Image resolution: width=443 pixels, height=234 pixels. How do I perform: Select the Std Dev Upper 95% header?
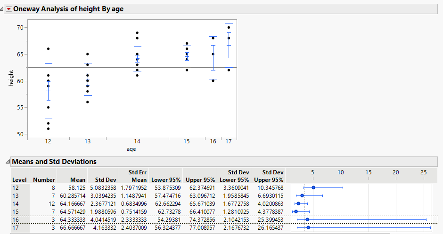click(269, 176)
